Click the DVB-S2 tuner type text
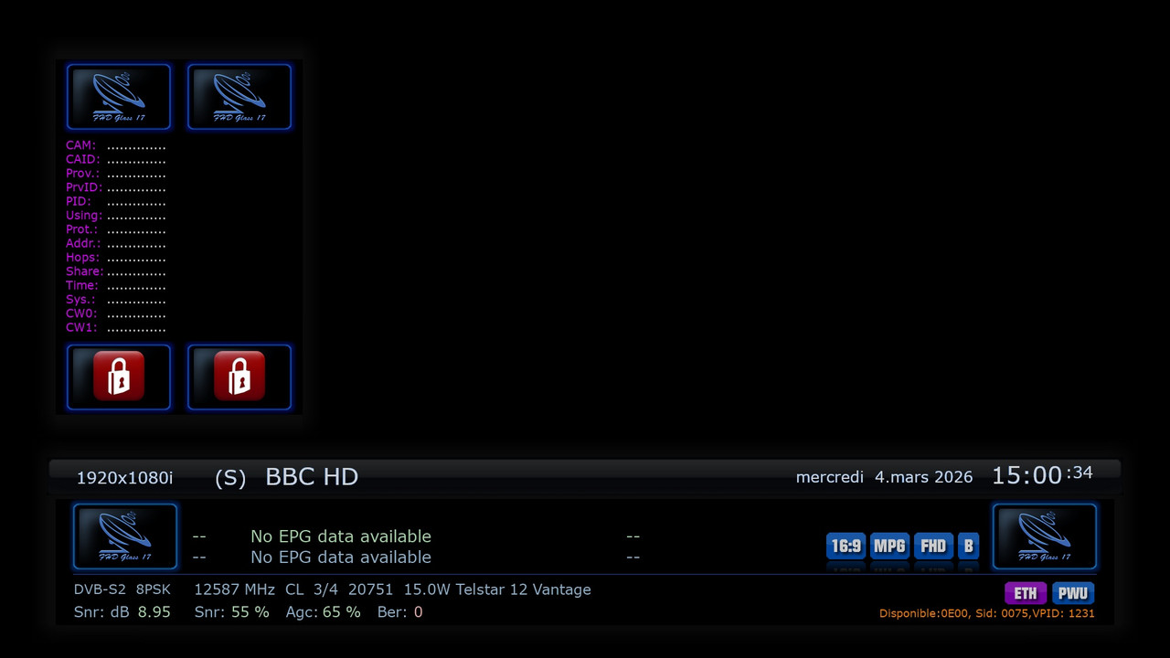 100,589
